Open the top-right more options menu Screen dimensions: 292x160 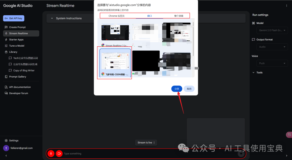pos(287,6)
